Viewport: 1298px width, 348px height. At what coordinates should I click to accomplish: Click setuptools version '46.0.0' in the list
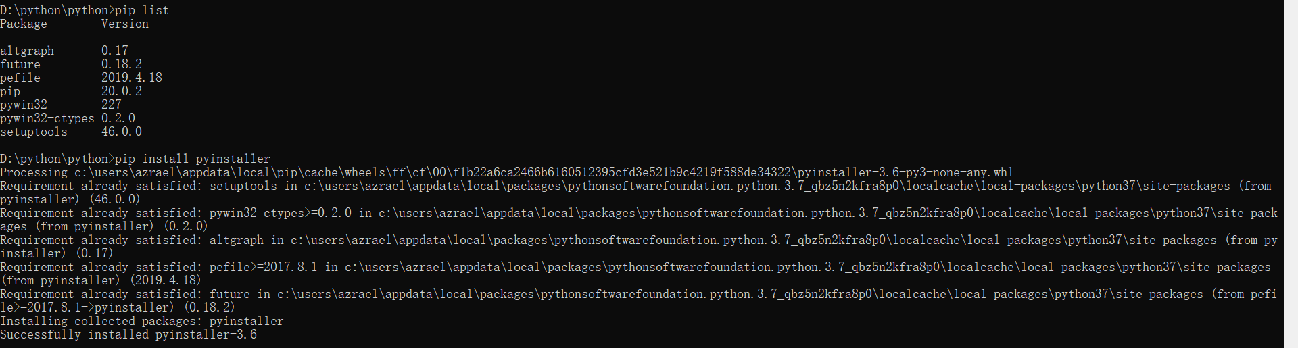point(122,132)
